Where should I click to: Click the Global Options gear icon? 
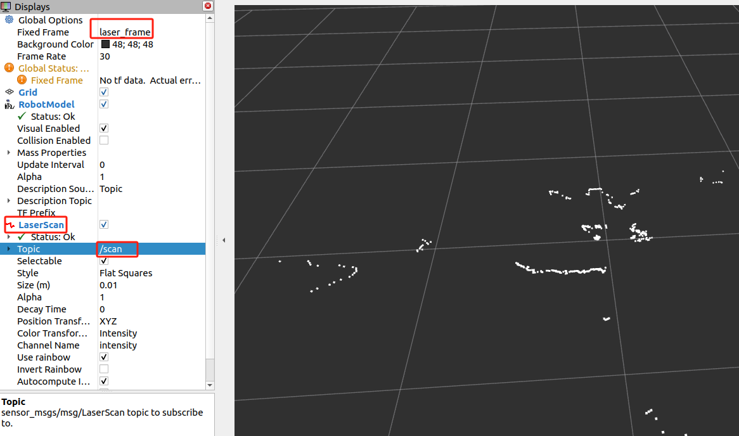9,20
